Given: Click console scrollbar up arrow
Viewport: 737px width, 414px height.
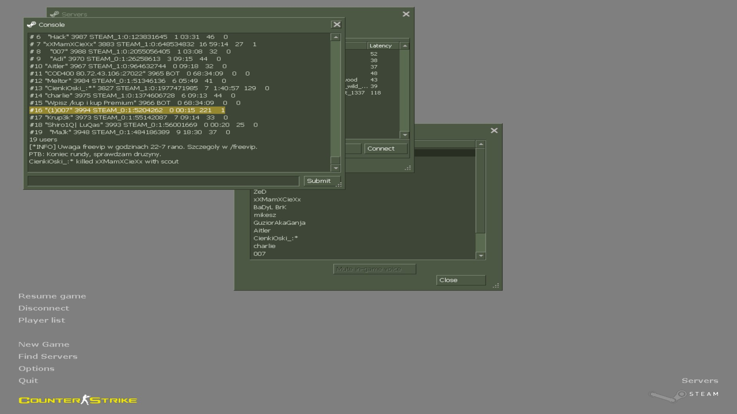Looking at the screenshot, I should [x=335, y=37].
